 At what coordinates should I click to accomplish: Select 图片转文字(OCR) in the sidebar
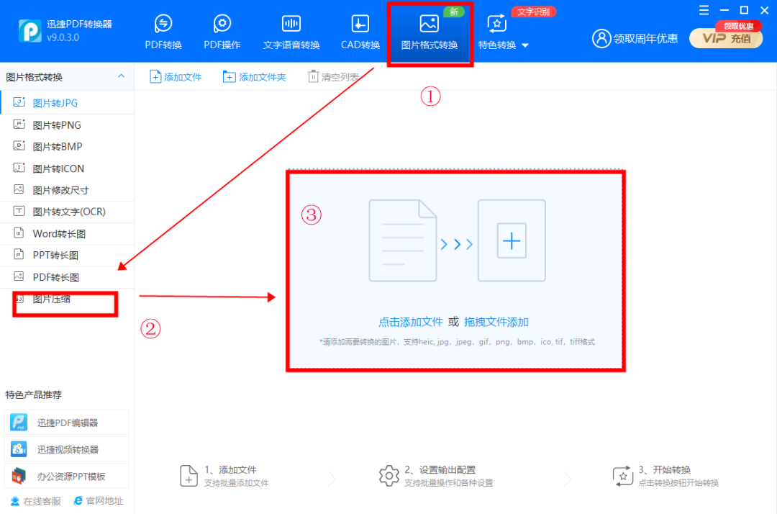[67, 212]
